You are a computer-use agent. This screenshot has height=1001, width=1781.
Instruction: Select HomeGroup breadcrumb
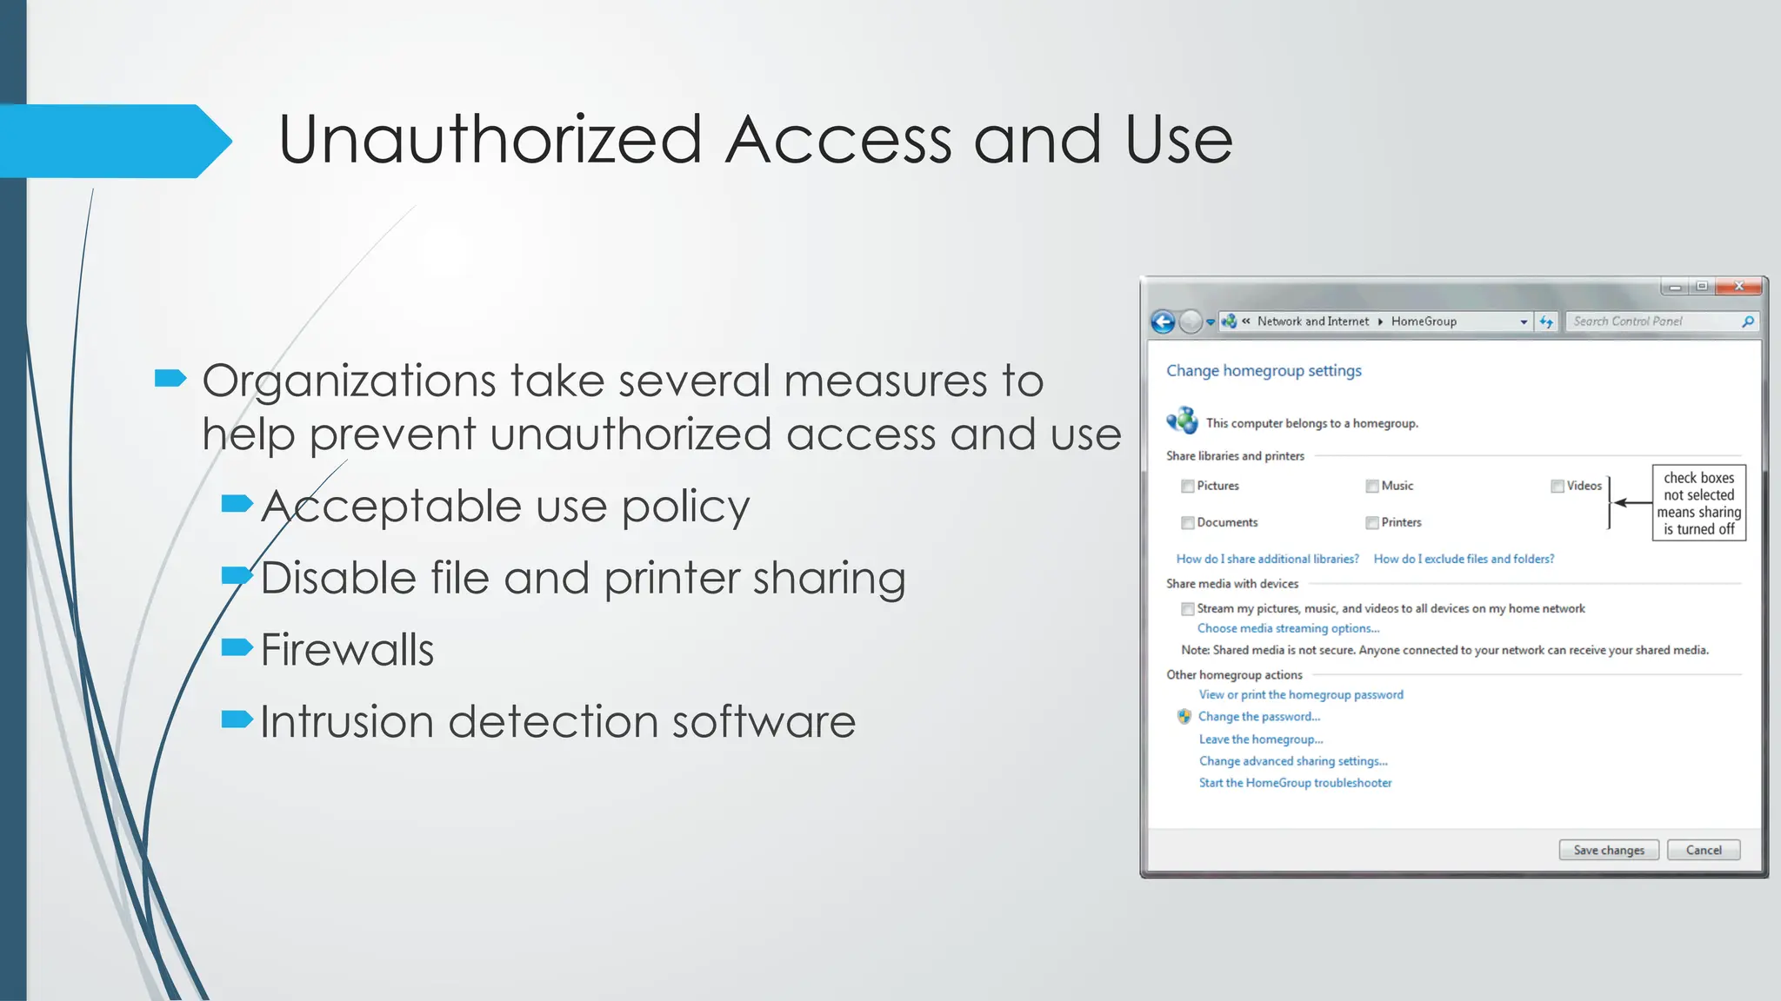coord(1424,322)
